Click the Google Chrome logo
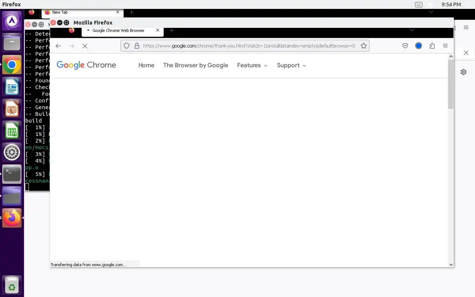Image resolution: width=475 pixels, height=297 pixels. (x=86, y=65)
